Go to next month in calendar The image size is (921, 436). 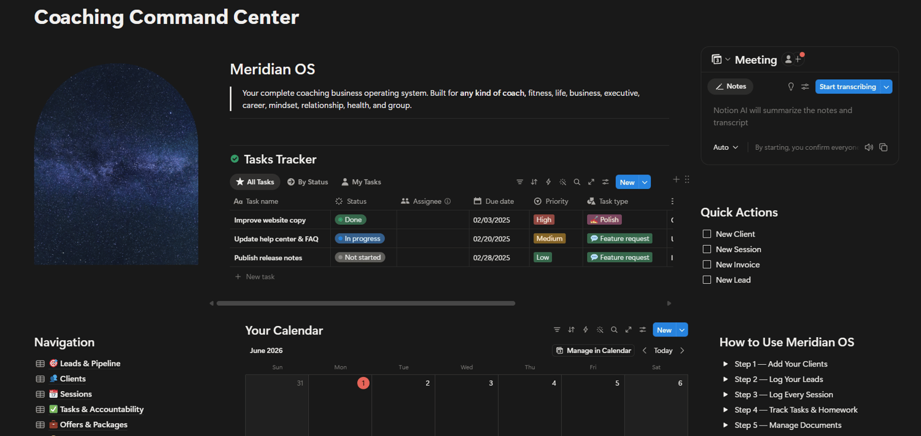point(682,351)
